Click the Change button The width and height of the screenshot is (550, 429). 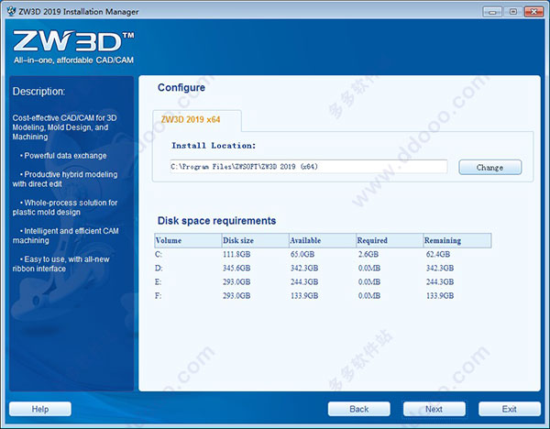click(490, 168)
